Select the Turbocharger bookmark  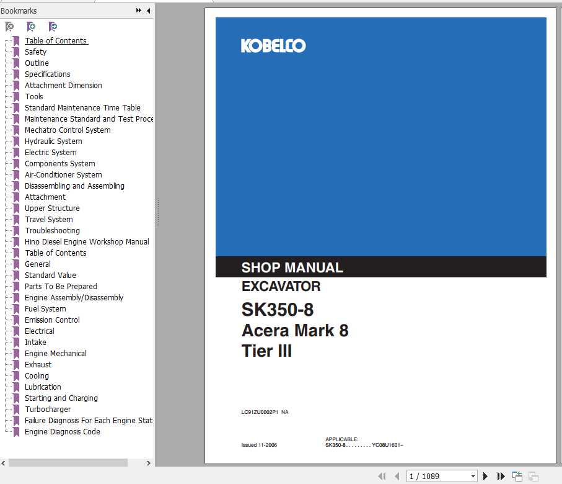tap(48, 409)
